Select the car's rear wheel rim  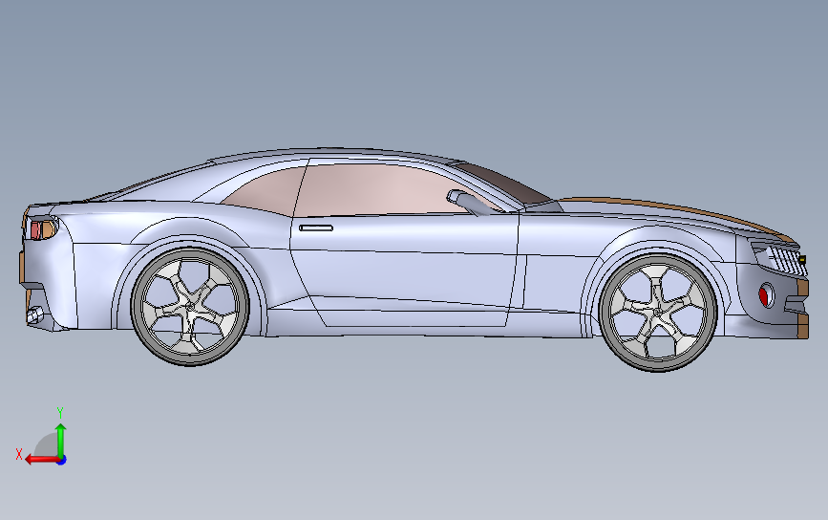190,307
